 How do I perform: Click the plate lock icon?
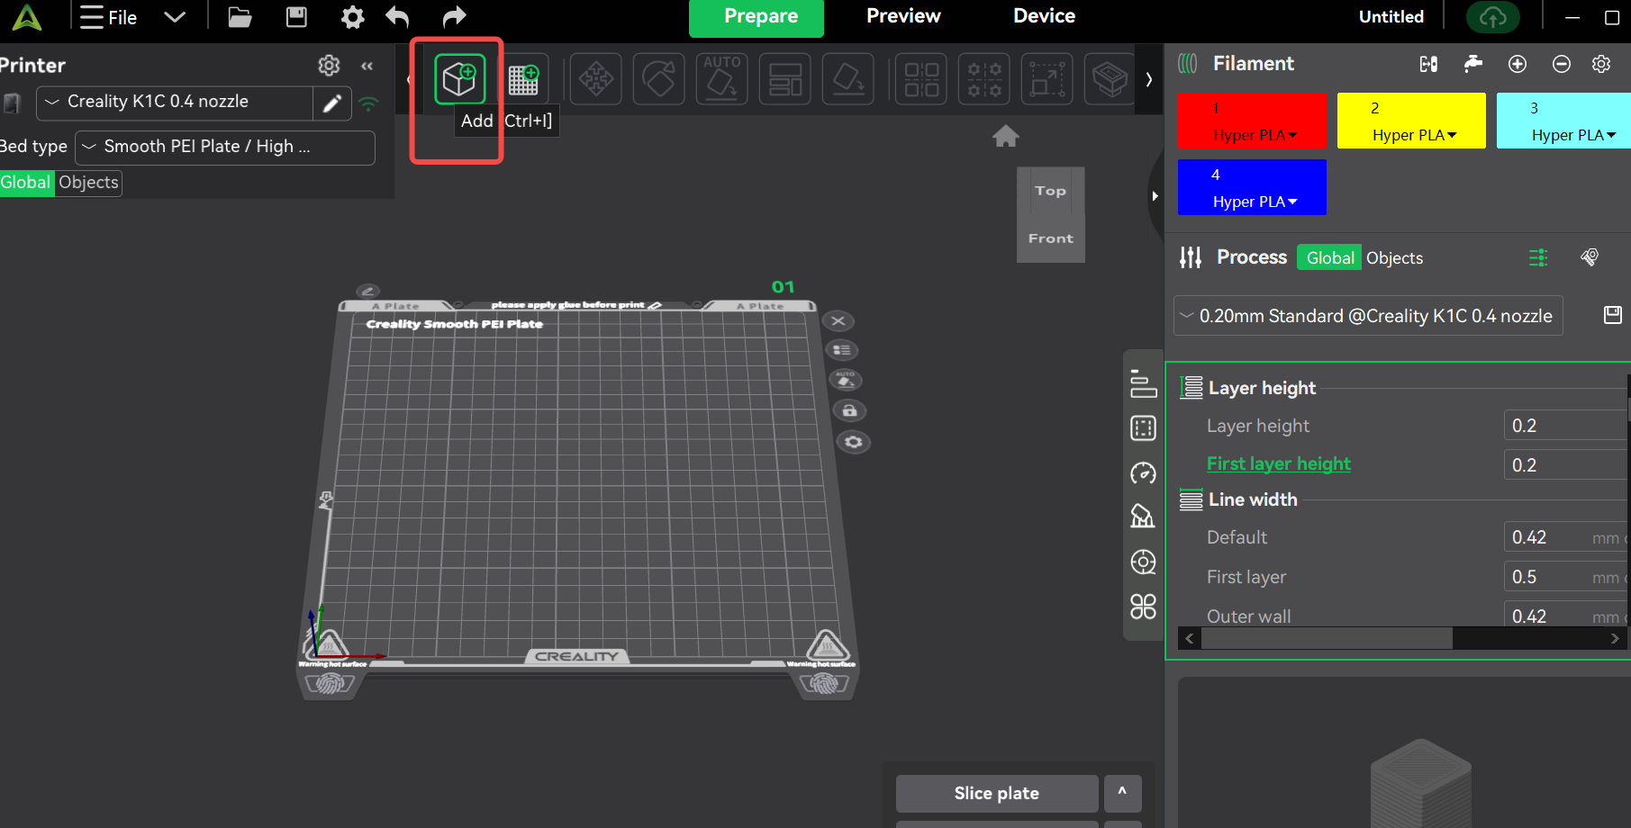coord(848,411)
